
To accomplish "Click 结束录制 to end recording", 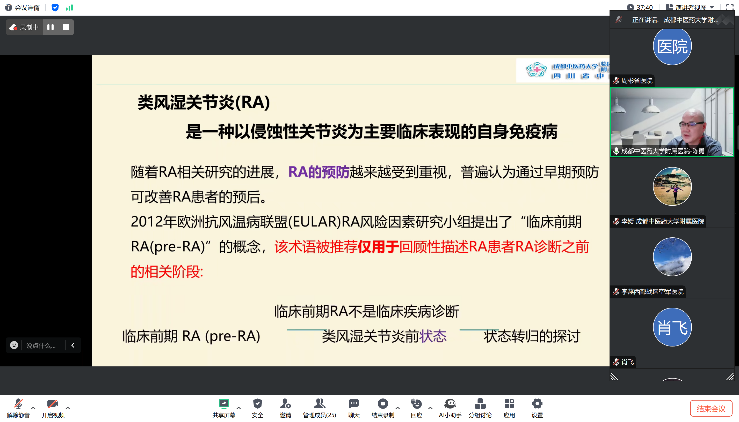I will pyautogui.click(x=383, y=408).
